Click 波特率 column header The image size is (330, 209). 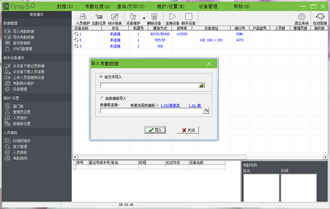coord(182,28)
